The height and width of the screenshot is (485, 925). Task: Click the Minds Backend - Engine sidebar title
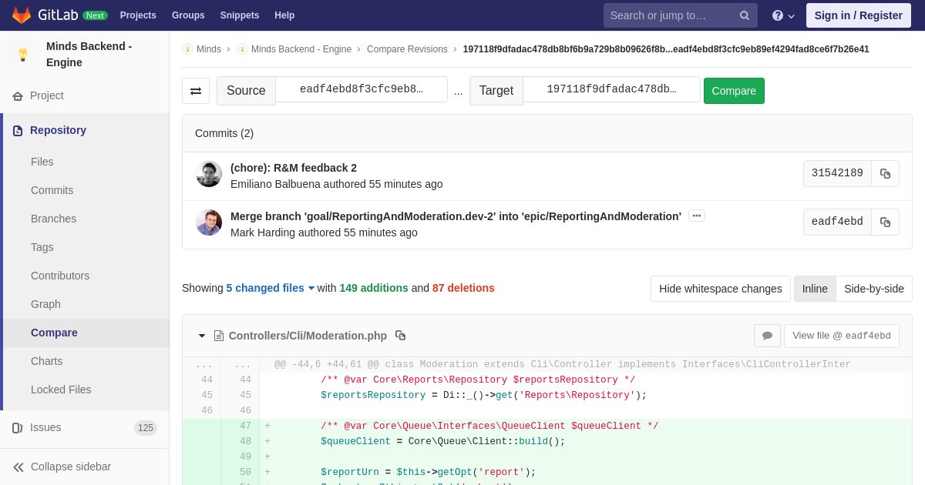point(89,55)
